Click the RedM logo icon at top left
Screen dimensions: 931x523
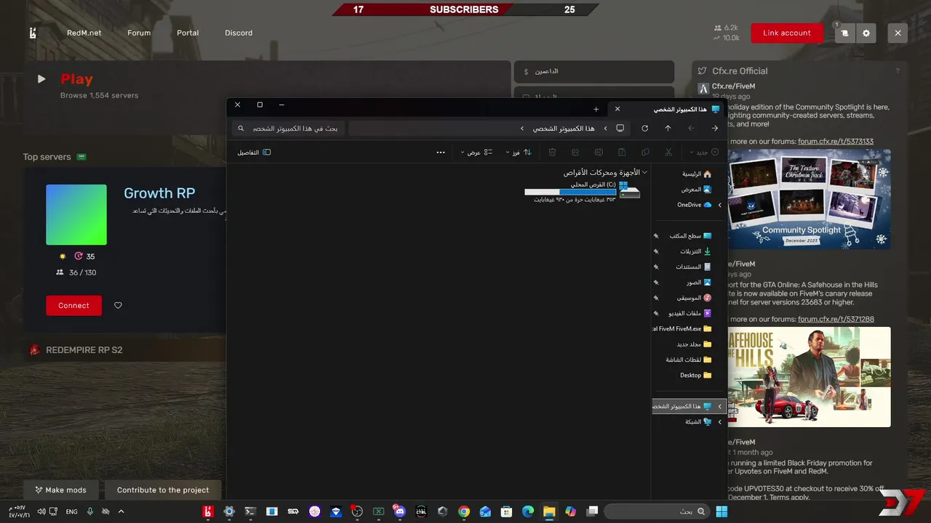click(33, 33)
